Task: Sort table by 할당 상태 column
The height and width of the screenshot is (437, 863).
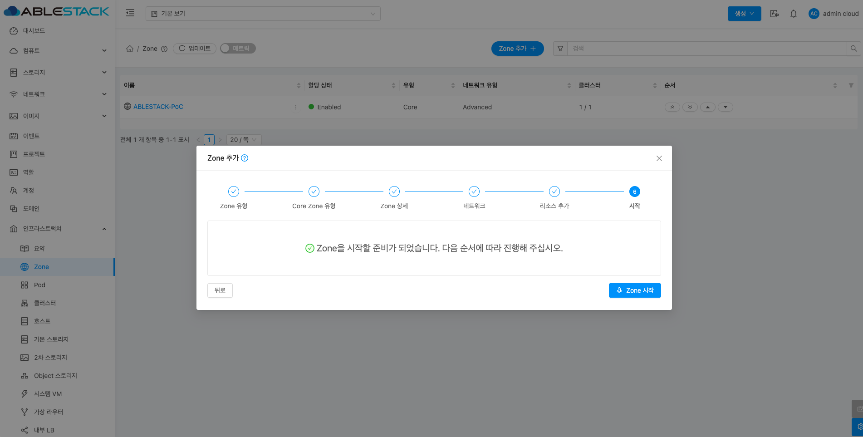Action: tap(352, 85)
